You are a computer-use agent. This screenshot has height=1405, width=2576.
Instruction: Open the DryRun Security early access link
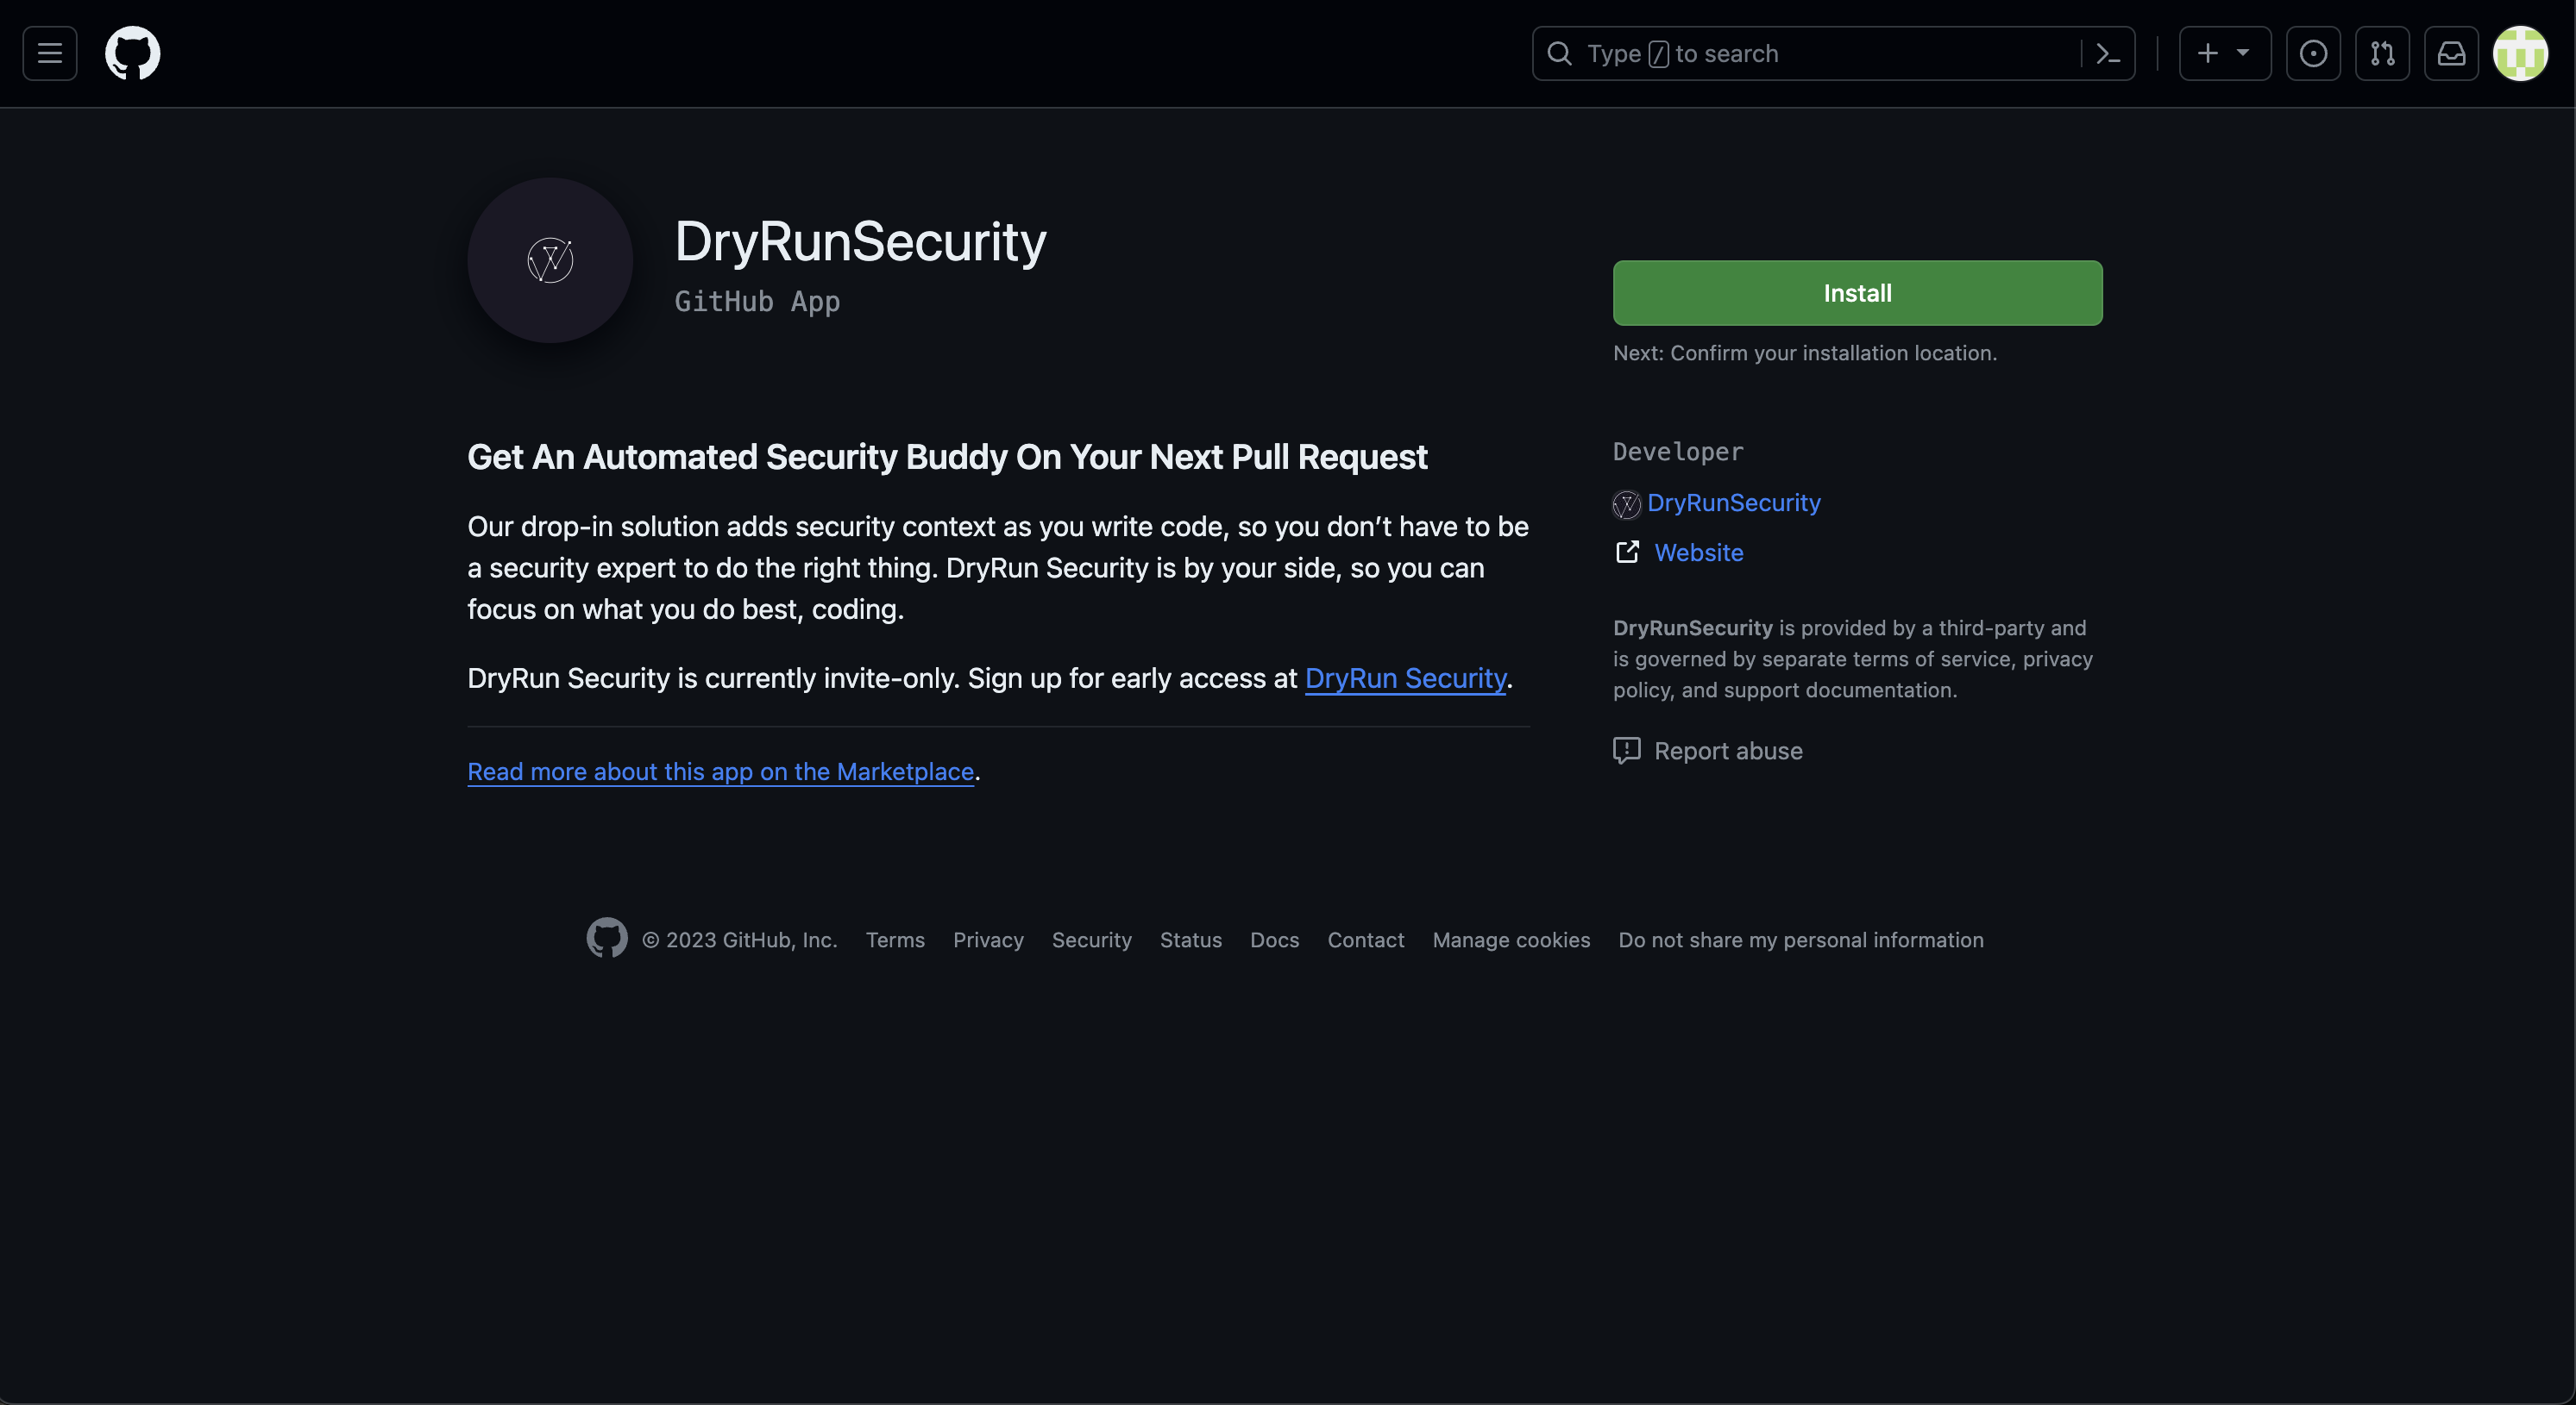coord(1405,678)
